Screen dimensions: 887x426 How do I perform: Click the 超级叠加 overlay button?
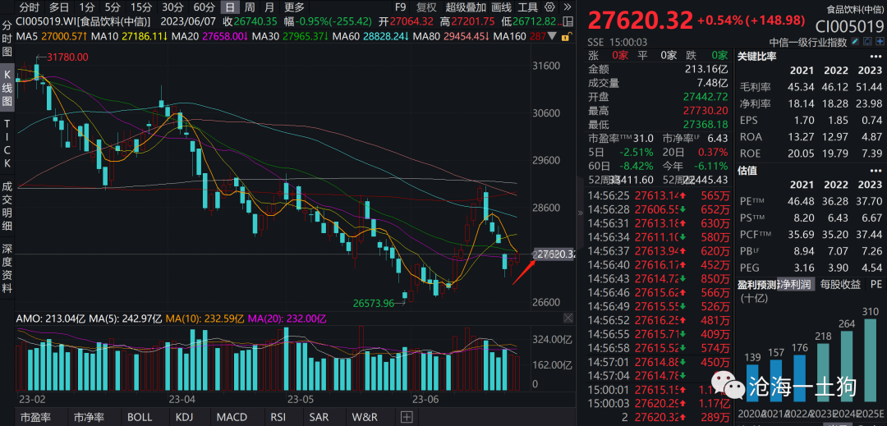tap(466, 7)
